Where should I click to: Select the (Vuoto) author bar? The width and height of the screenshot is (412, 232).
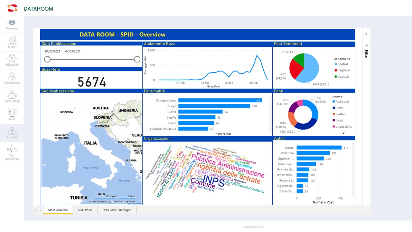(319, 148)
